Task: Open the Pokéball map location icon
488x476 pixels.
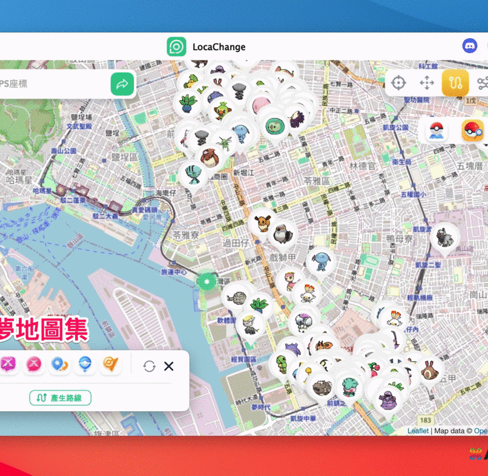Action: tap(435, 130)
